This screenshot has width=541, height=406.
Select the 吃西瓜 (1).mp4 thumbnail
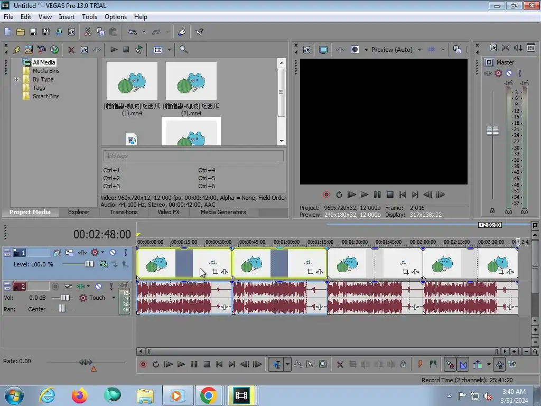pyautogui.click(x=132, y=81)
